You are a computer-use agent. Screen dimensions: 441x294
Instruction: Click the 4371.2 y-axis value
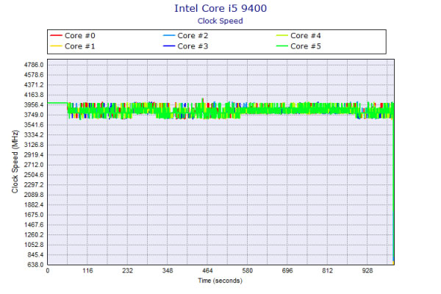[x=34, y=85]
